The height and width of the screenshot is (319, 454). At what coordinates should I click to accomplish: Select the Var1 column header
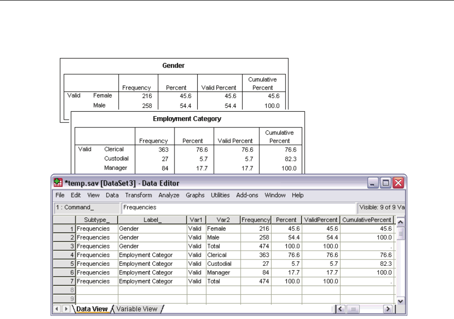[x=196, y=220]
